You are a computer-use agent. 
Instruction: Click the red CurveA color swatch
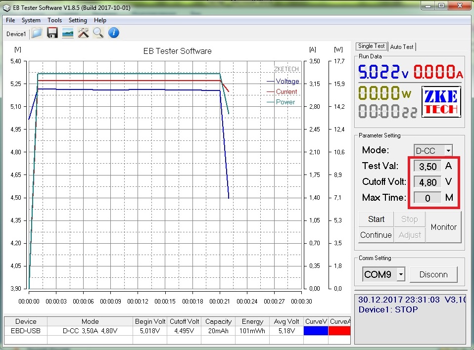339,331
